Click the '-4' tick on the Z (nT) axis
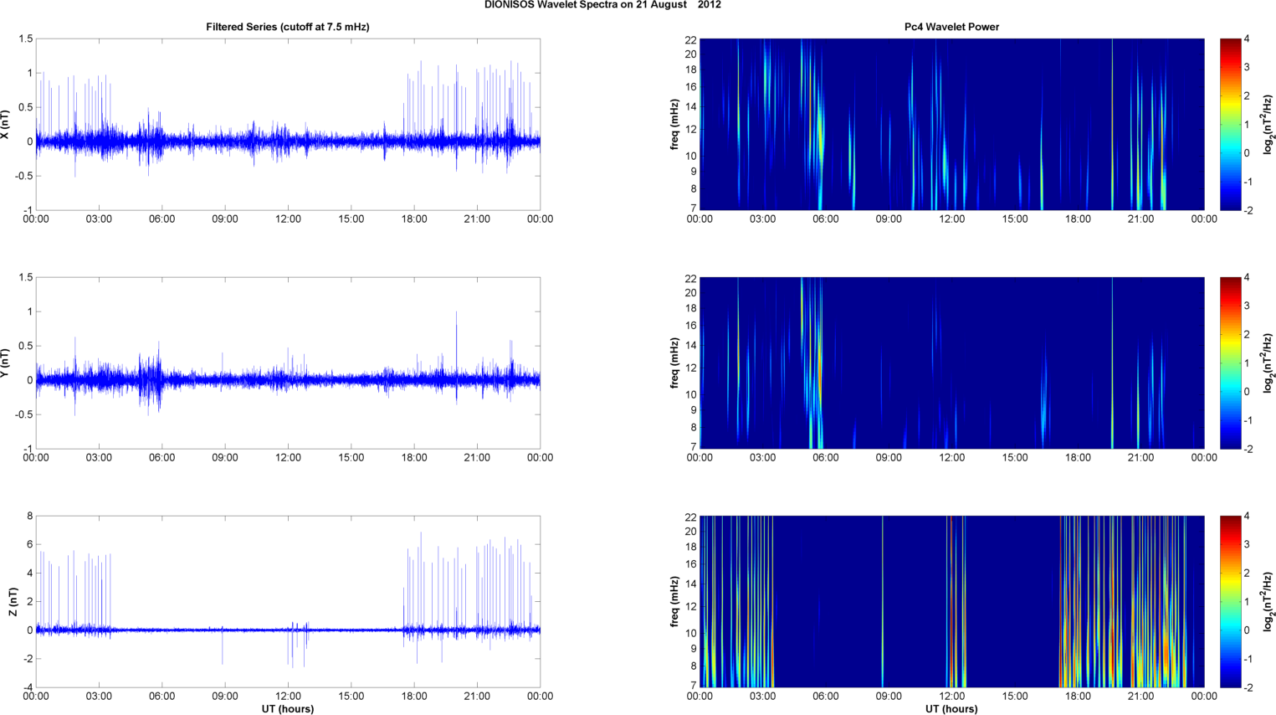Image resolution: width=1276 pixels, height=715 pixels. coord(28,687)
